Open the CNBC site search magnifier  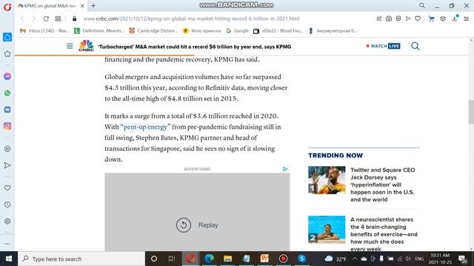pyautogui.click(x=415, y=46)
